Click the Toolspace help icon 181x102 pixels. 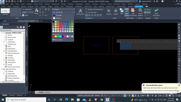tap(24, 27)
